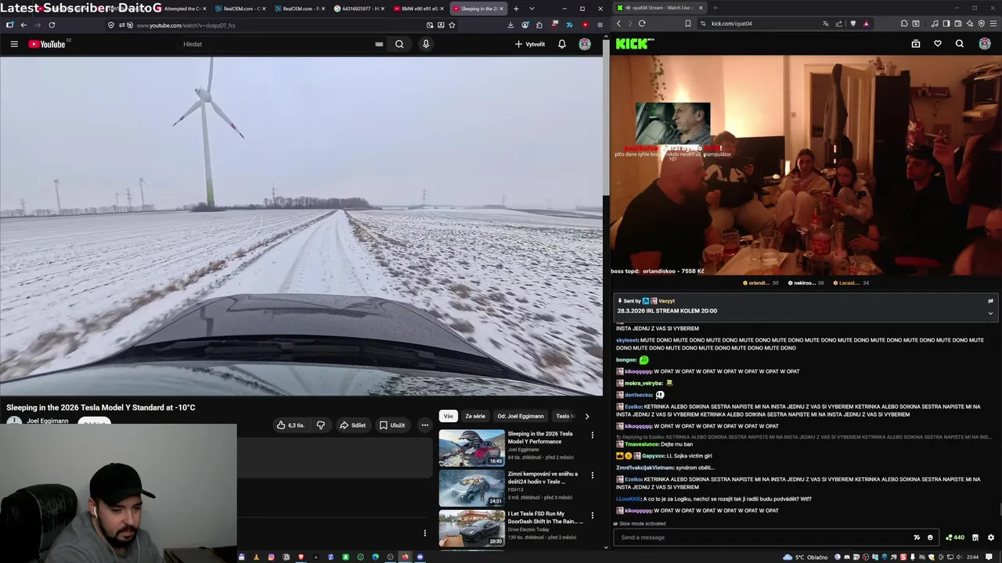
Task: Open more actions ellipsis under the video
Action: point(424,425)
